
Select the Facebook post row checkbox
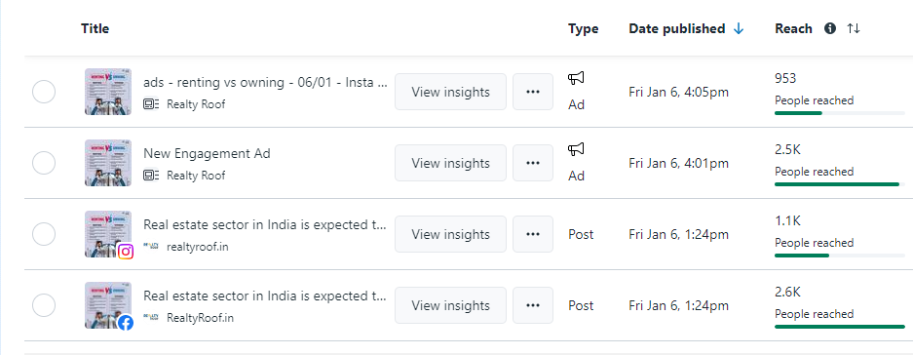click(x=44, y=305)
